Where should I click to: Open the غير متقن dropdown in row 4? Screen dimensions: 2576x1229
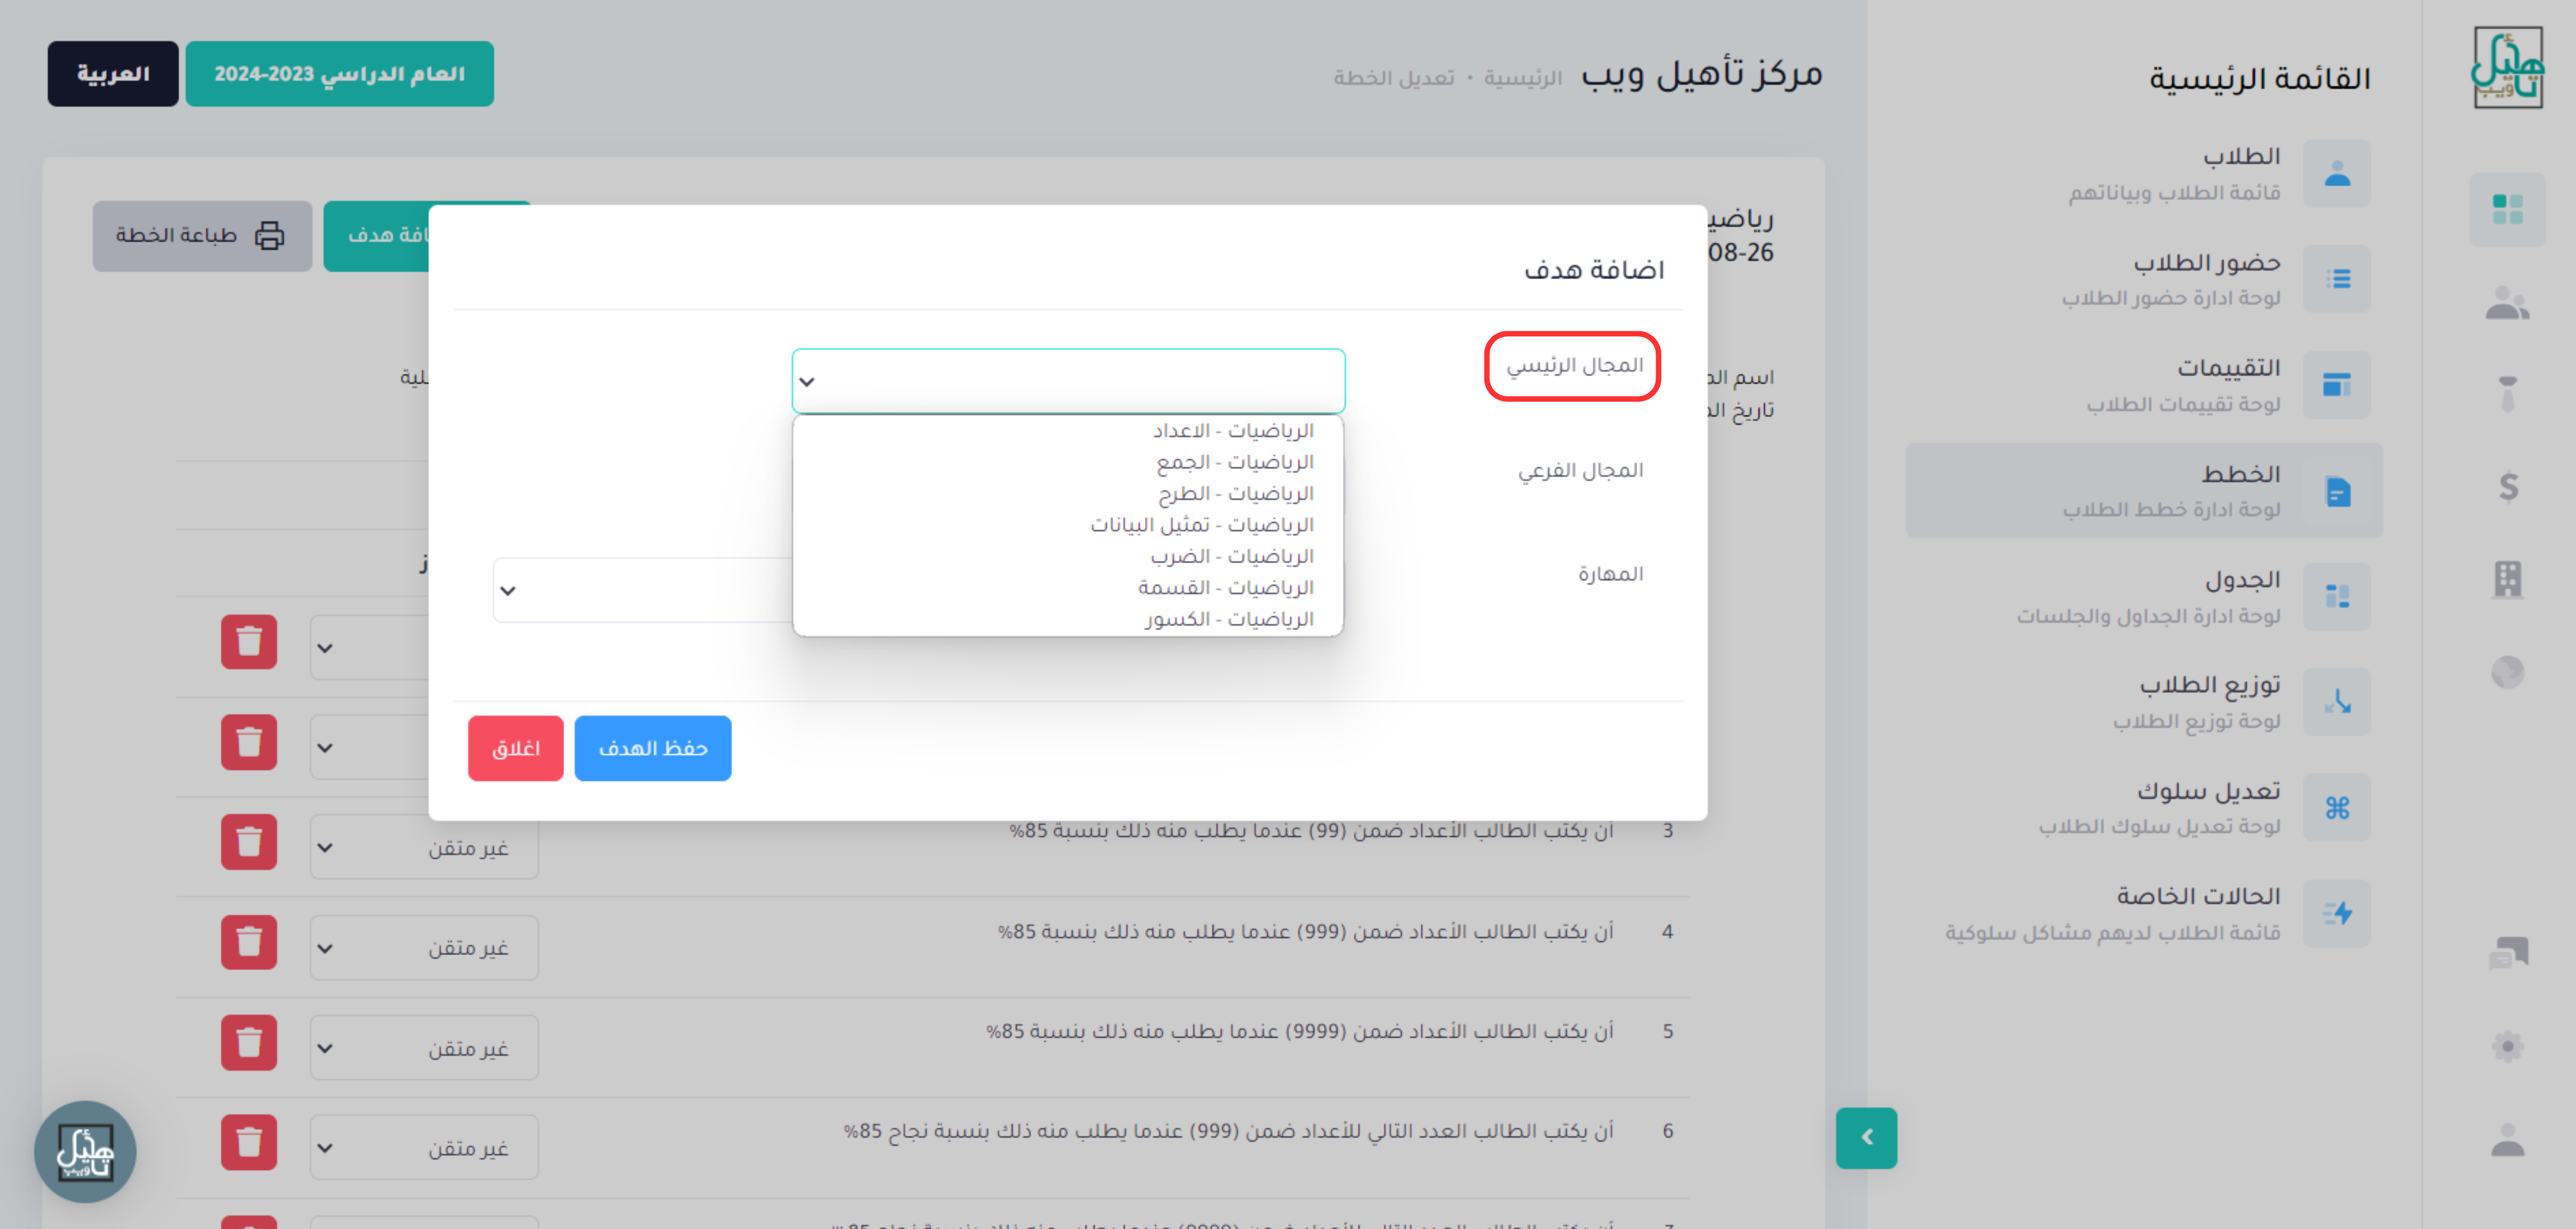pos(424,947)
